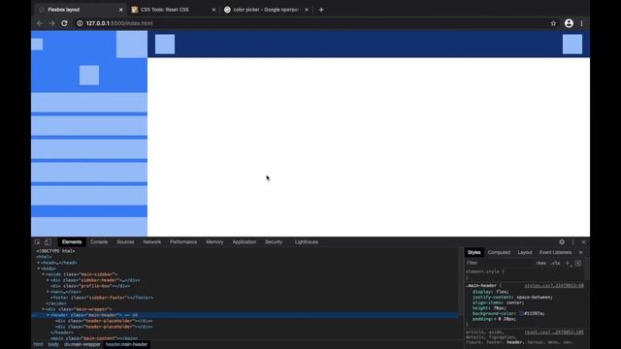
Task: Show more Styles pane tabs chevron
Action: click(x=580, y=252)
